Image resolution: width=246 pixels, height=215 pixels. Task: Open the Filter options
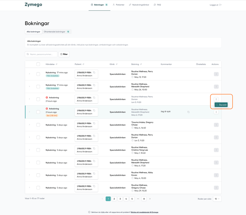pyautogui.click(x=64, y=54)
